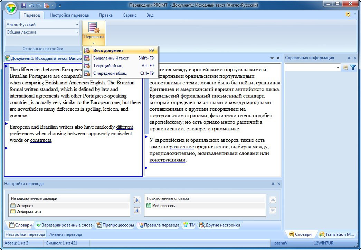Click the funnel filter icon

point(353,67)
